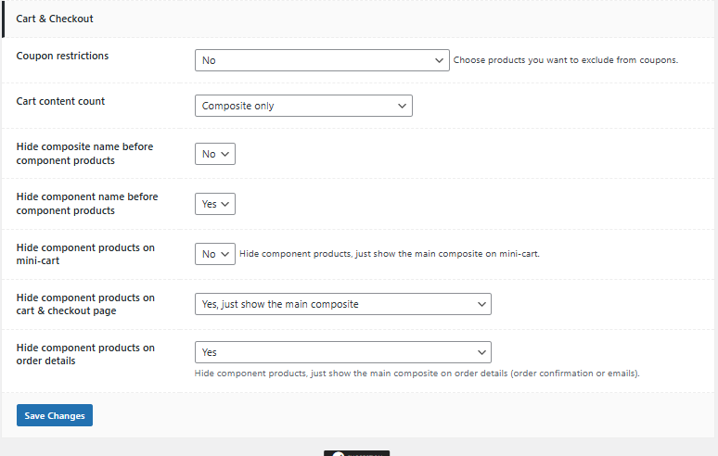This screenshot has height=456, width=718.
Task: Open the Coupon restrictions dropdown
Action: [x=322, y=60]
